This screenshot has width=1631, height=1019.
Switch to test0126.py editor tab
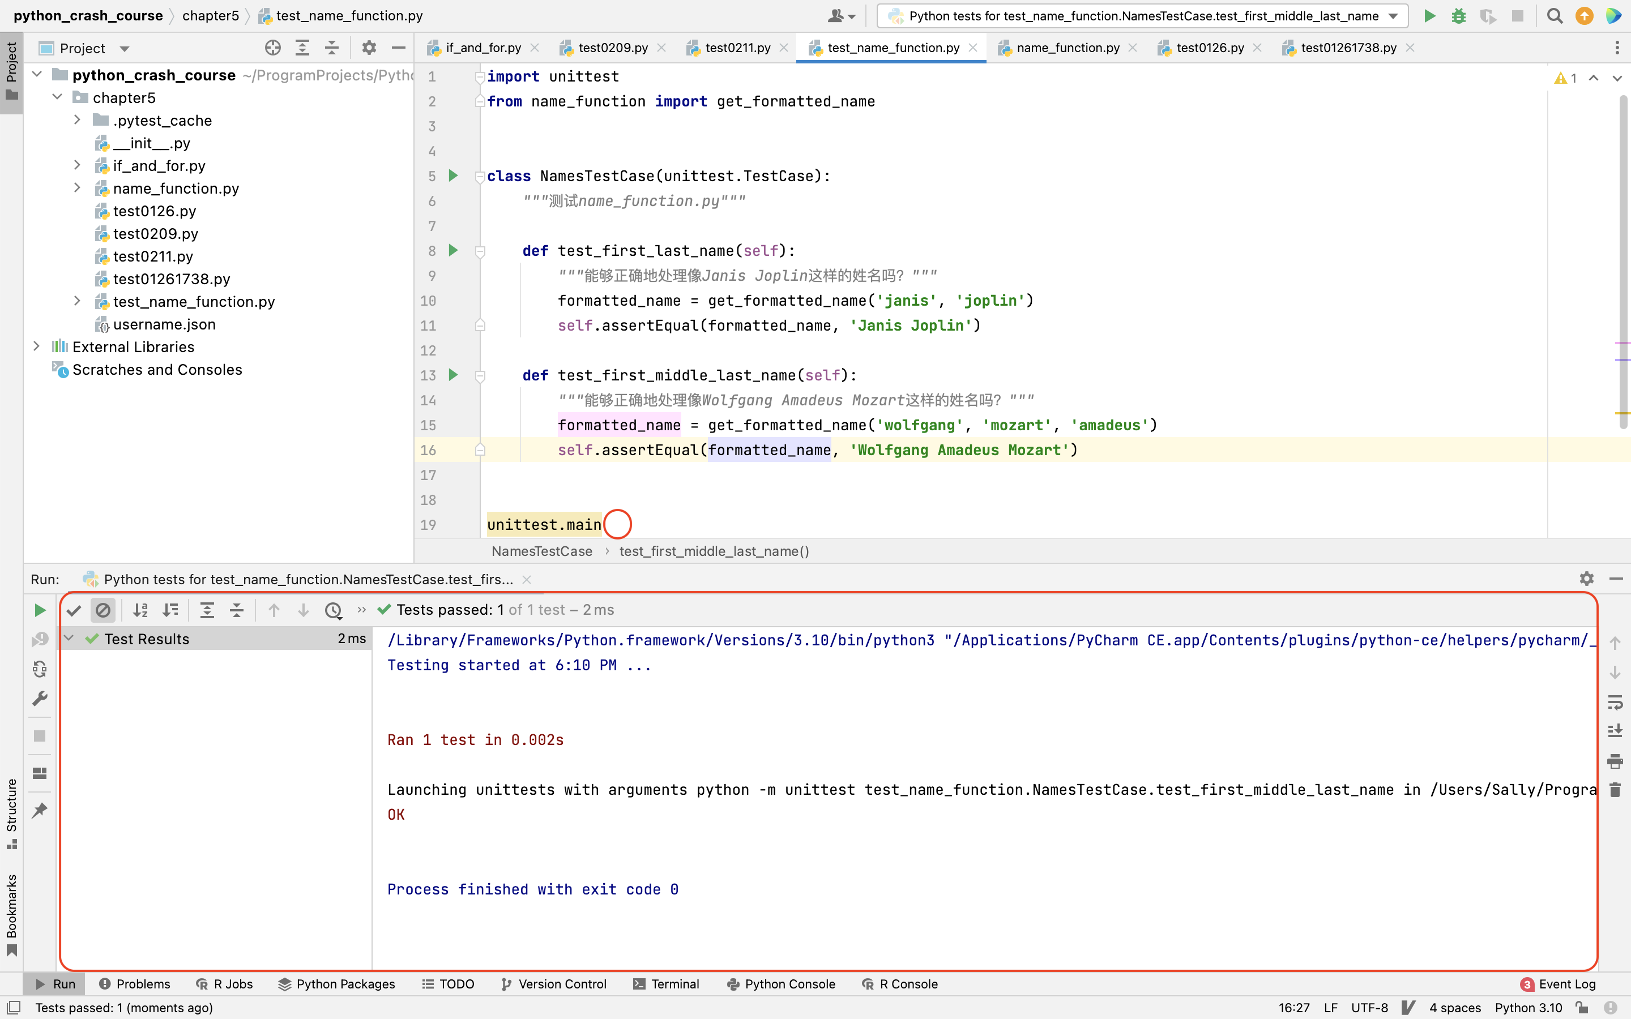click(1210, 48)
